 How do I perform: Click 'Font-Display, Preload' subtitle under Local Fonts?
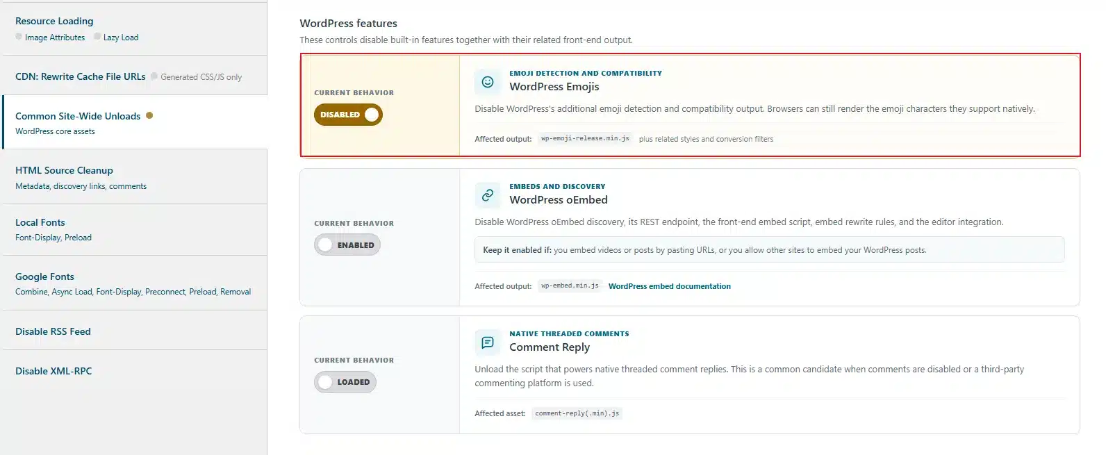53,238
